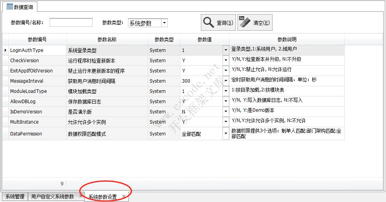Close the 用户自定义系统参数 tab

click(81, 196)
